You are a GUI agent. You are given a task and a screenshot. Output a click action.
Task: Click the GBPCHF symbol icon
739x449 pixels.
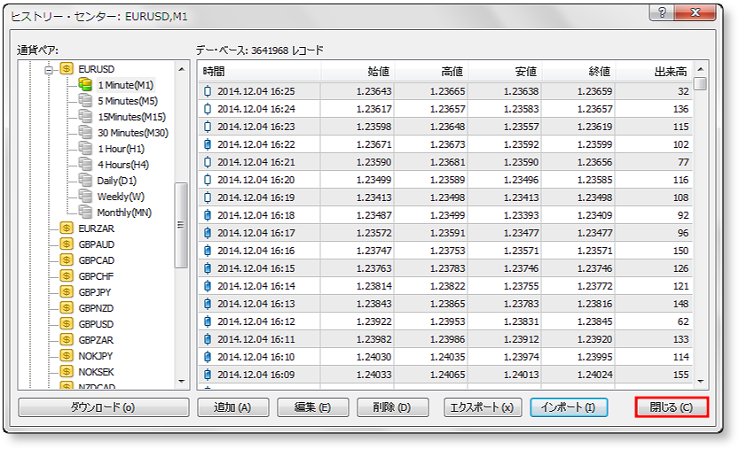pyautogui.click(x=67, y=275)
